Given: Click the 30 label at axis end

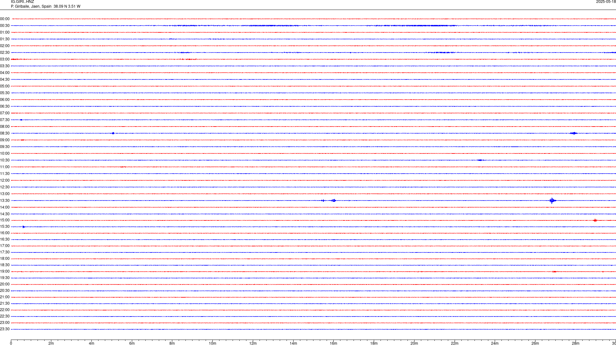Looking at the screenshot, I should point(614,343).
